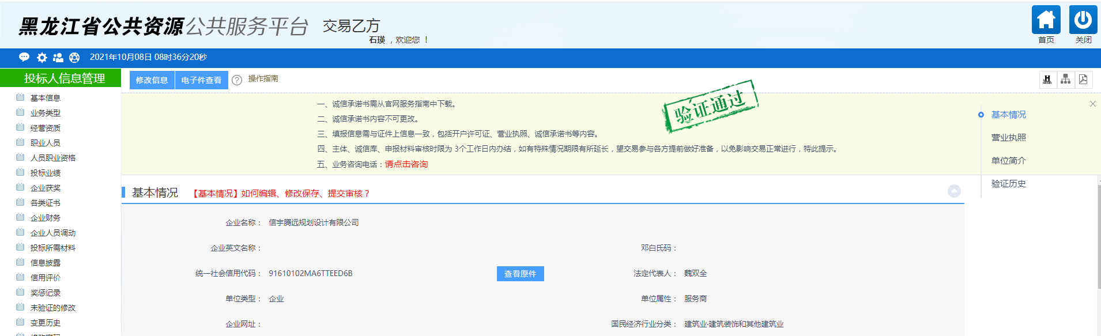Click the 查看原件 button

(520, 274)
